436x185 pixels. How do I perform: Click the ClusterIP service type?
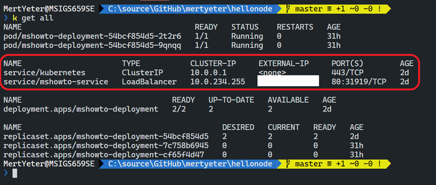click(x=142, y=73)
